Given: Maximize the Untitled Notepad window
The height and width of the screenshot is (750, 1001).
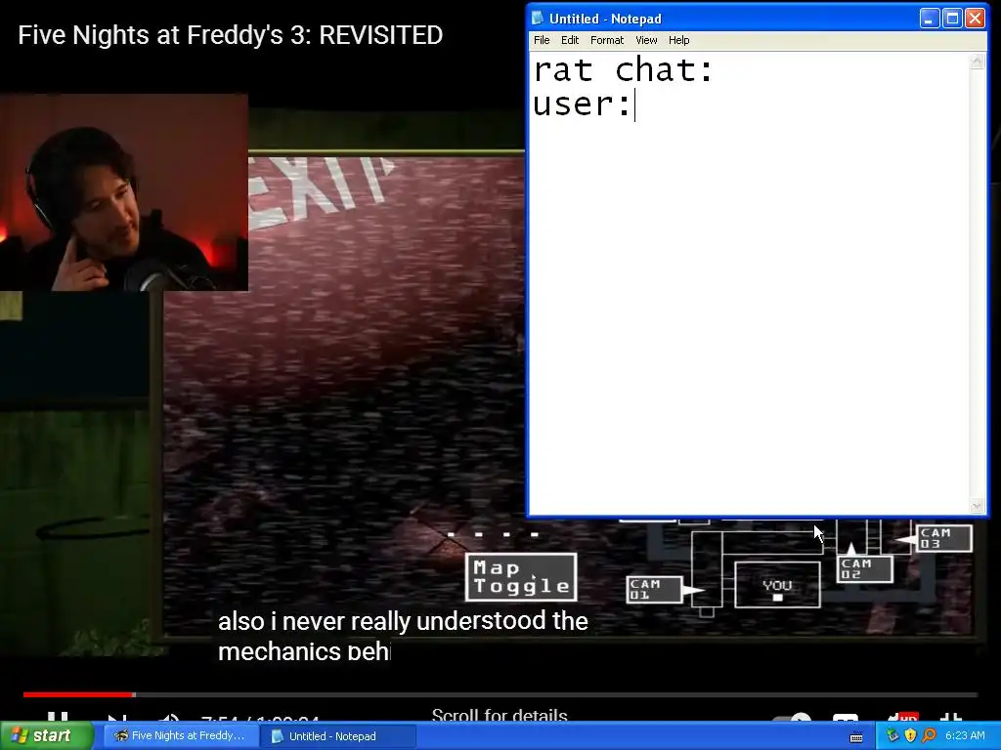Looking at the screenshot, I should tap(952, 18).
